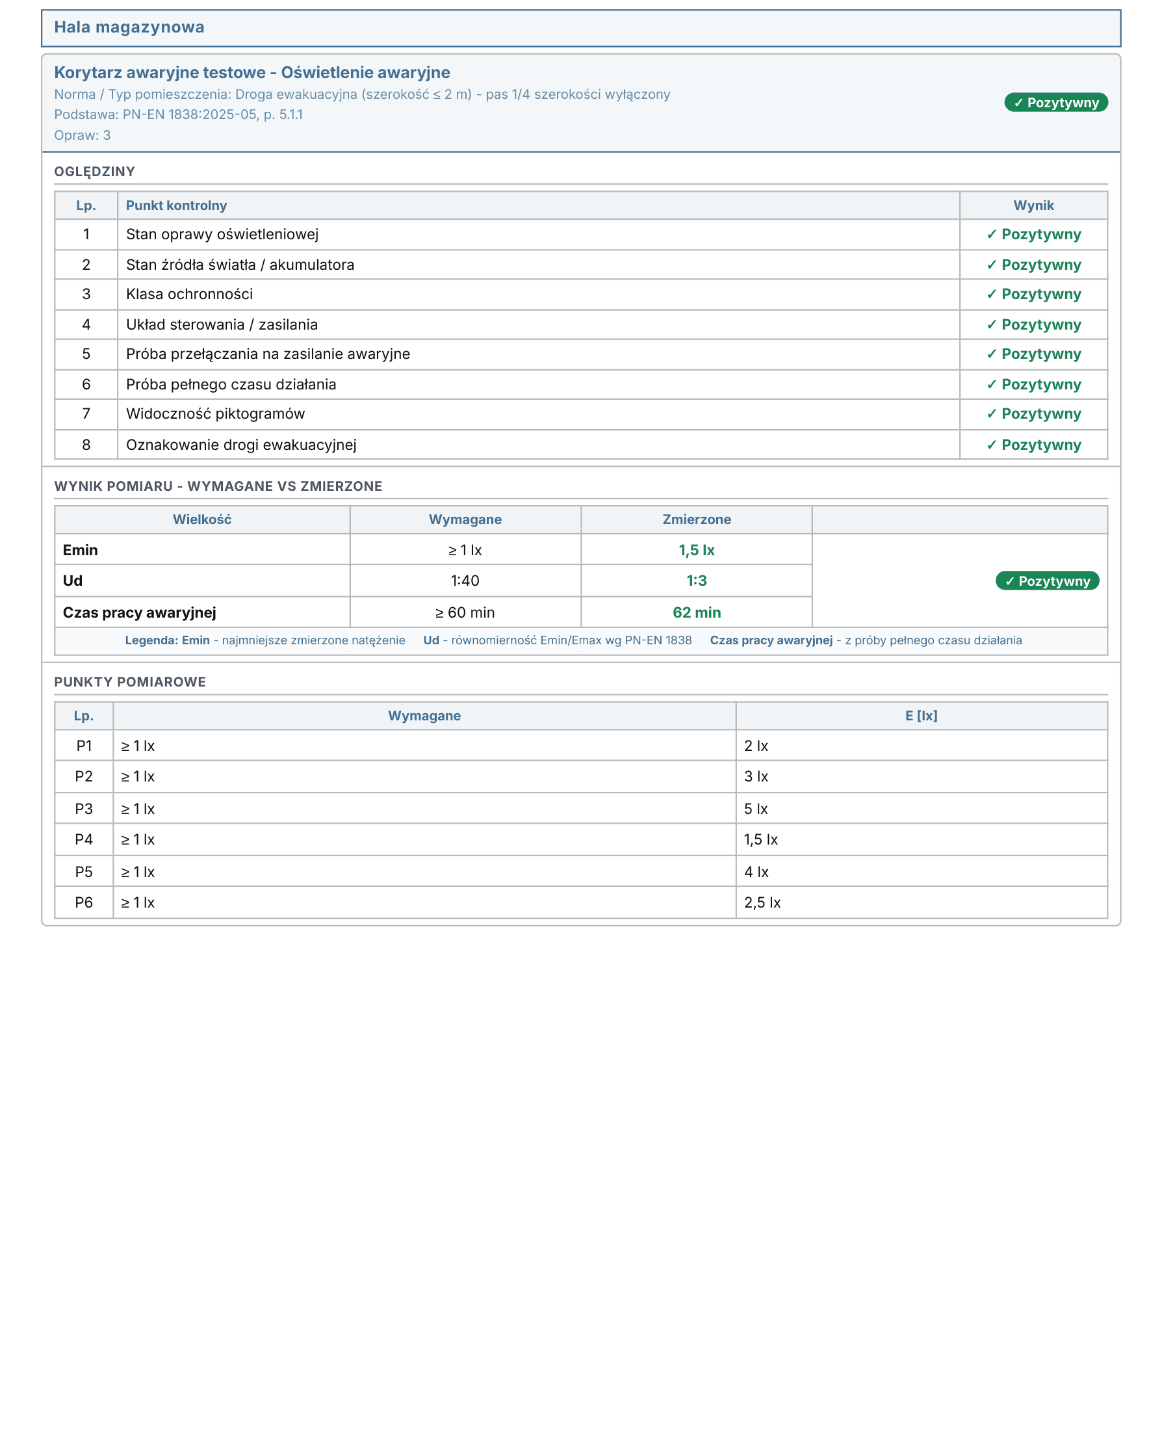
Task: Click the 'Korytarz awaryjne testowe - Oświetlenie awaryjne' title
Action: point(252,72)
